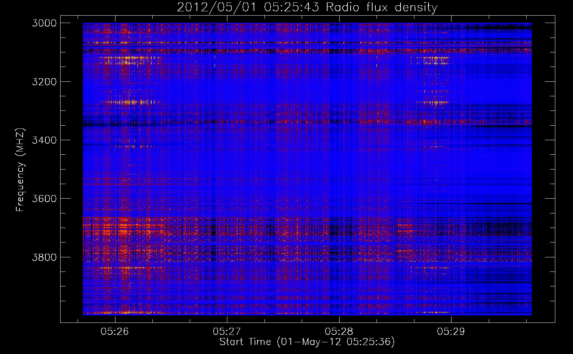Pick the 05:28 time tick label
Viewport: 573px width, 354px height.
tap(339, 331)
